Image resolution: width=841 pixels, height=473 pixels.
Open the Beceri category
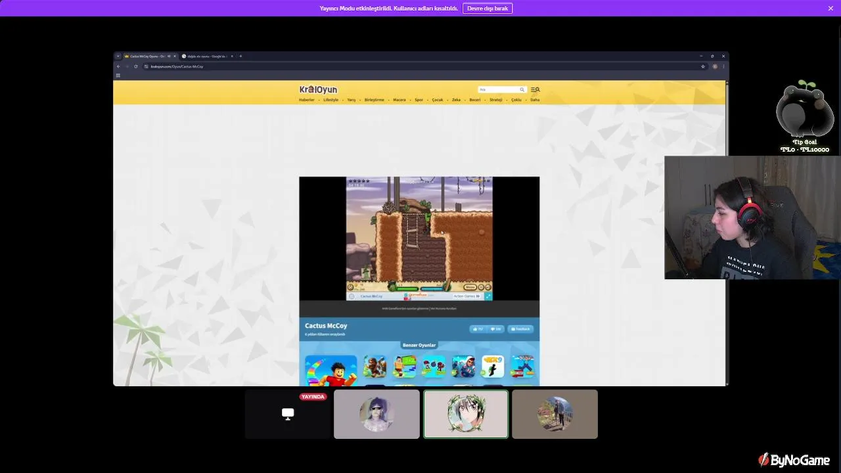pyautogui.click(x=475, y=100)
